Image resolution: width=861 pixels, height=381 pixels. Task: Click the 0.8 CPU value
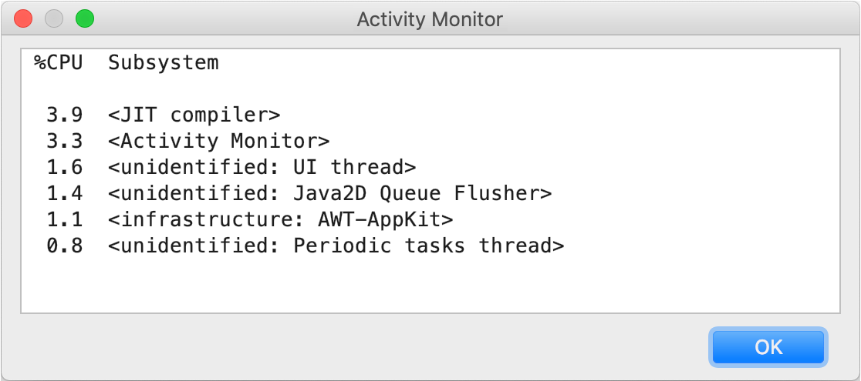point(65,246)
